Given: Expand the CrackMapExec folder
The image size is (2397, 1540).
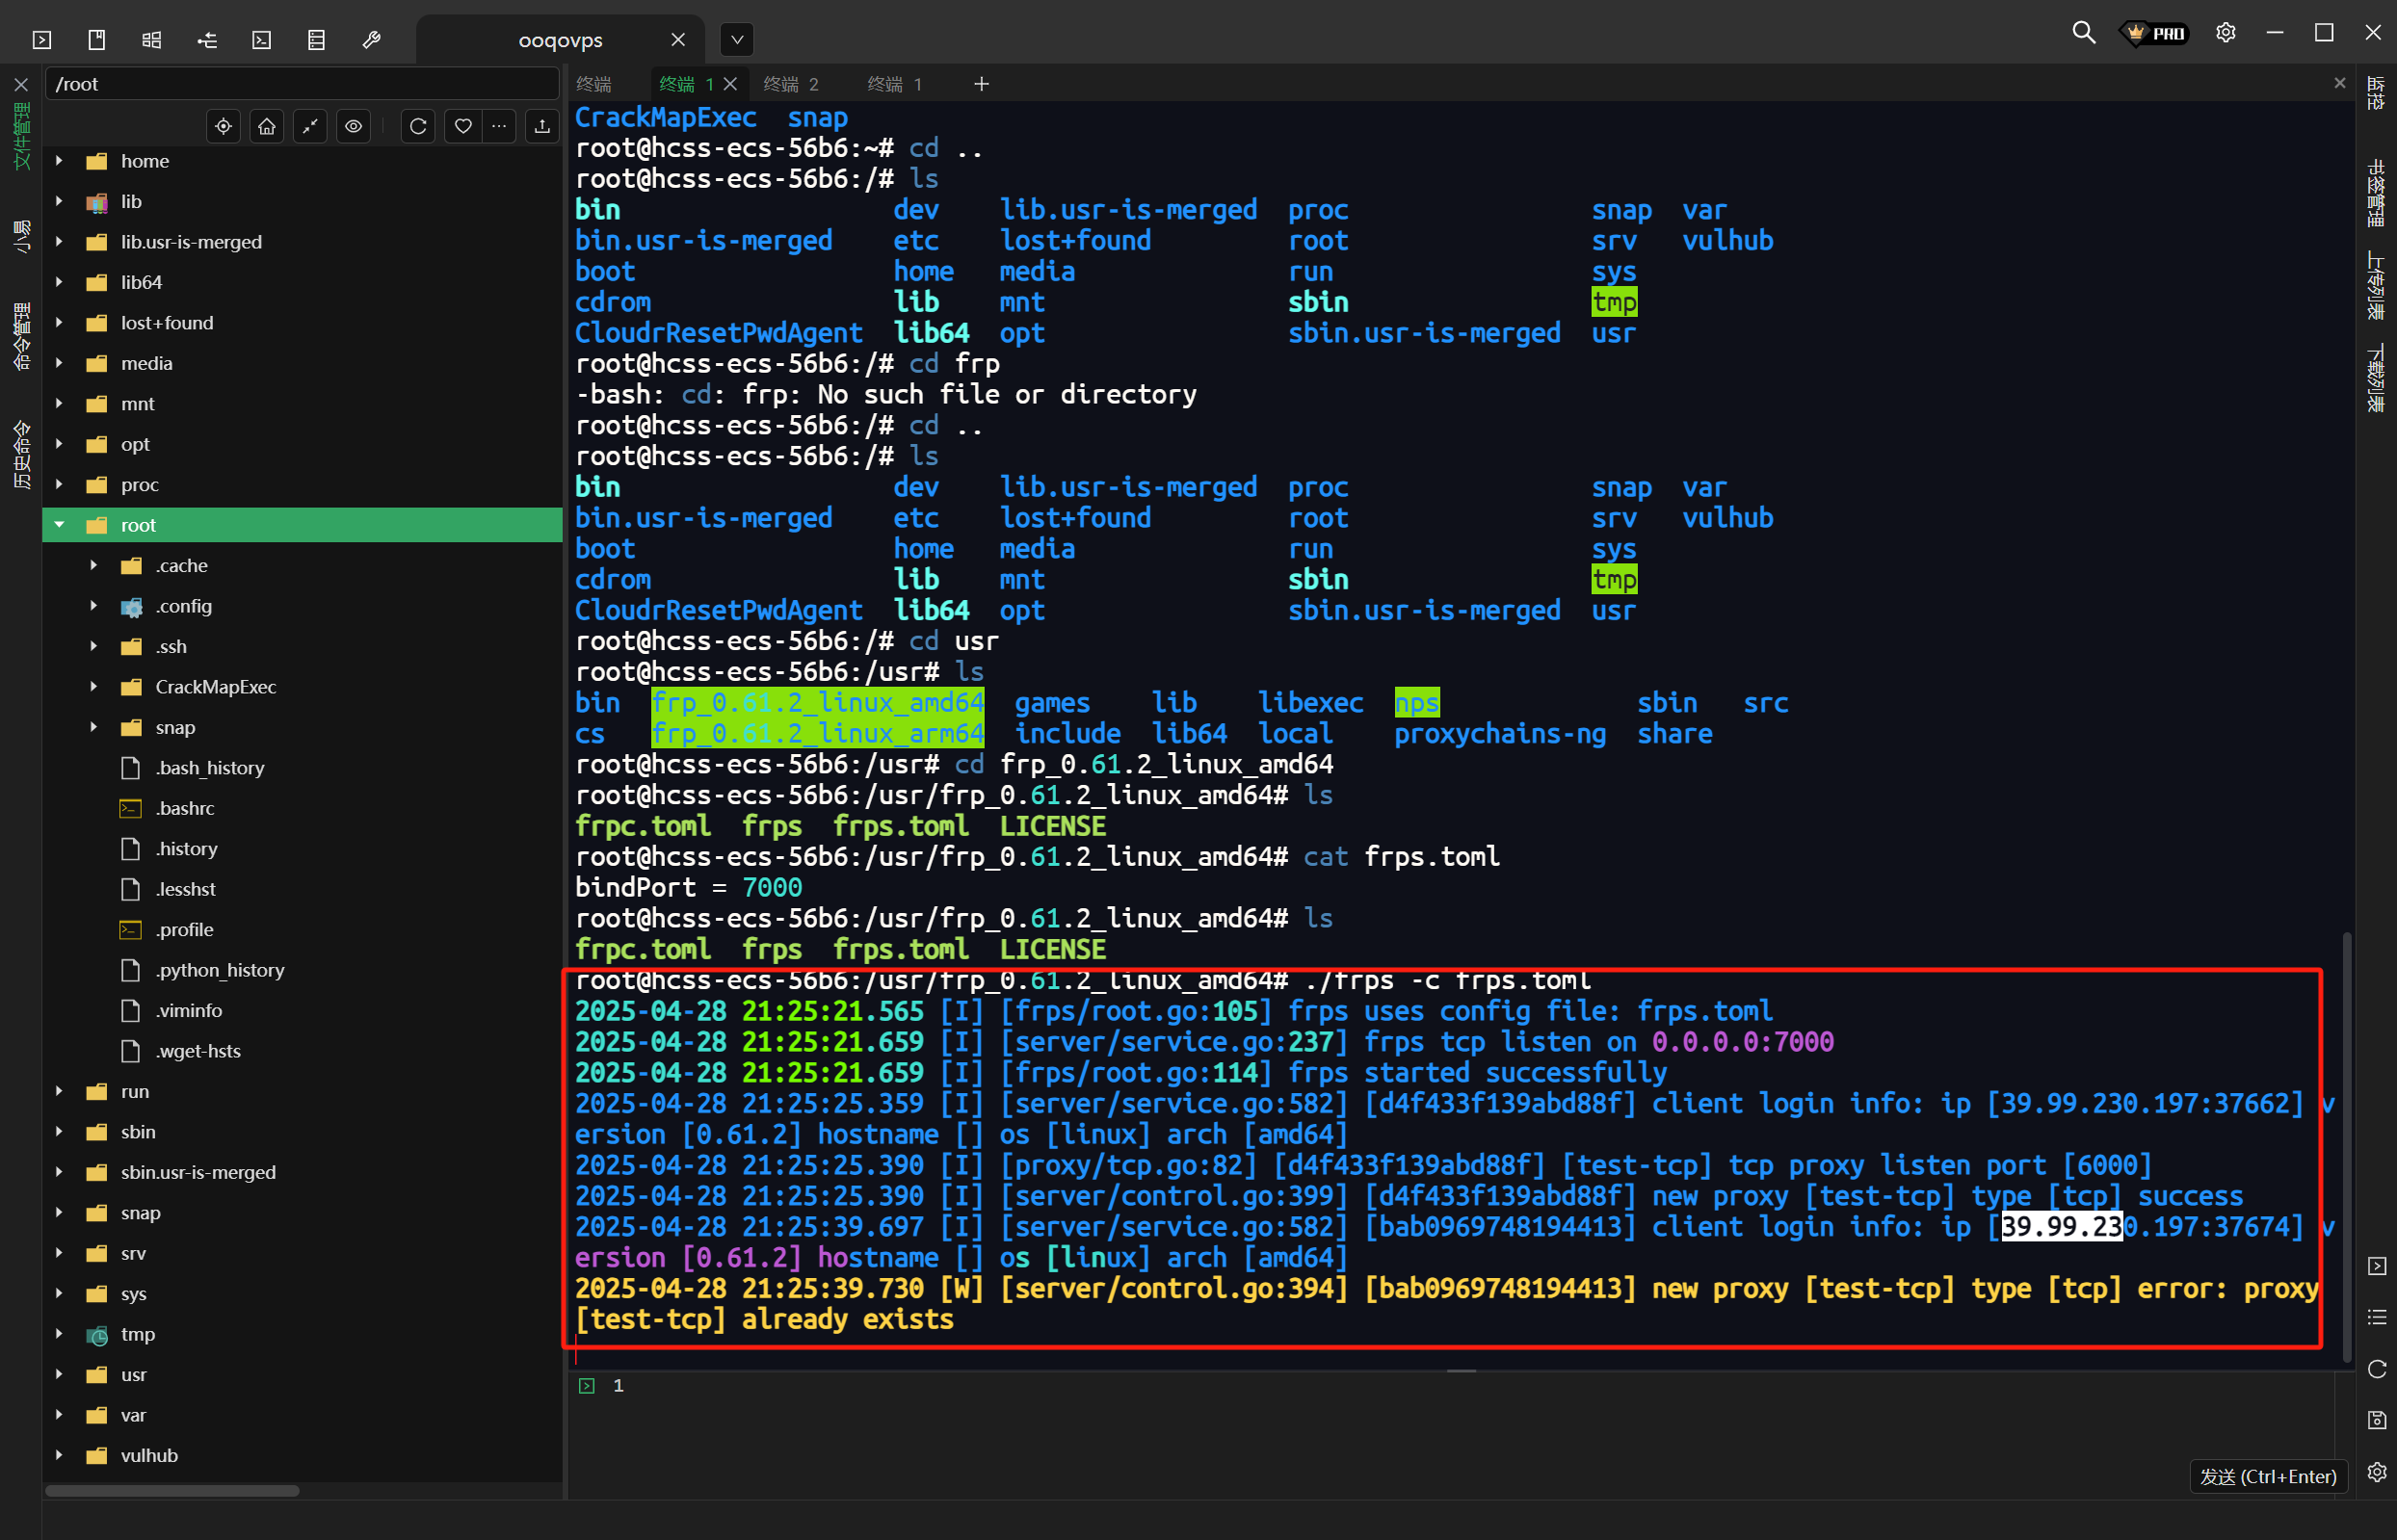Looking at the screenshot, I should click(94, 687).
